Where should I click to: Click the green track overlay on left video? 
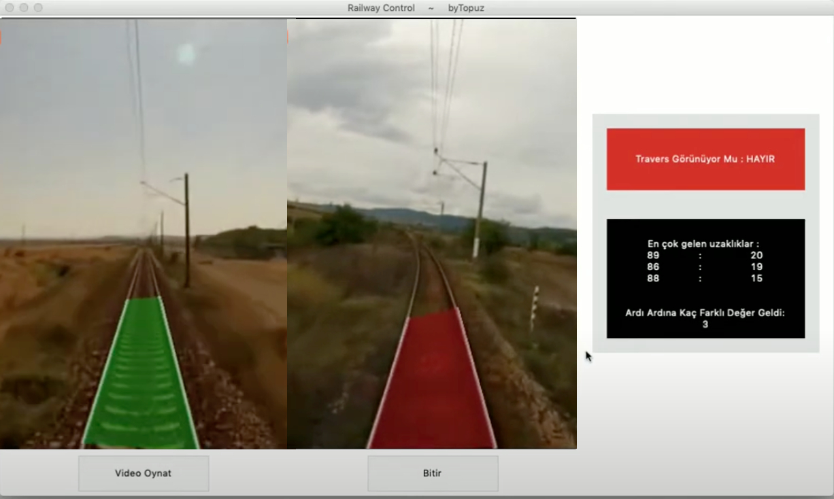[x=143, y=374]
